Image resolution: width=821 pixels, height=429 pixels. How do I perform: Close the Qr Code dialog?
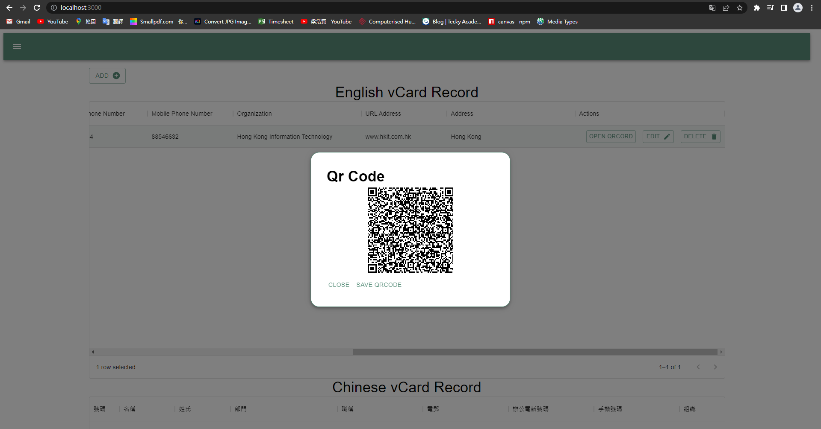tap(339, 285)
